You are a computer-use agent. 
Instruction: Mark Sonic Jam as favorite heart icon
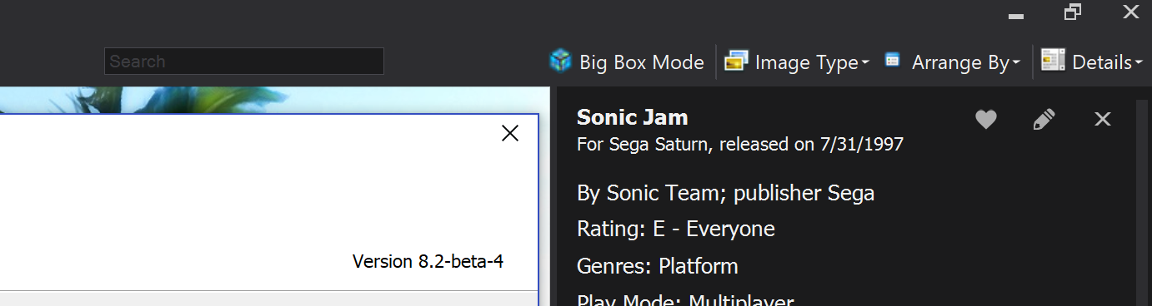tap(986, 120)
